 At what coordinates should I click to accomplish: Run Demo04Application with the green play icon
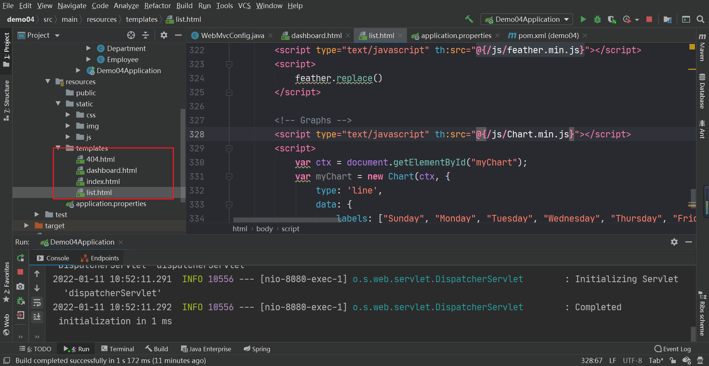[x=583, y=19]
